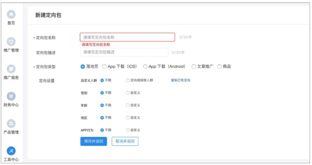Set 年龄 to 不限
The image size is (312, 165).
point(102,105)
